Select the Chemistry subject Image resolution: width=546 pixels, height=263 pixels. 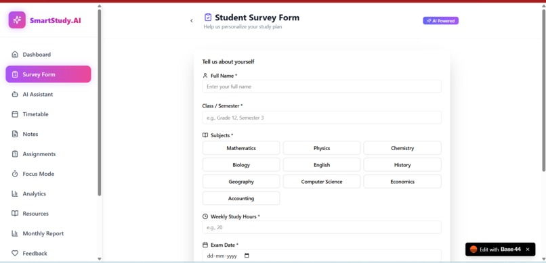pyautogui.click(x=402, y=148)
